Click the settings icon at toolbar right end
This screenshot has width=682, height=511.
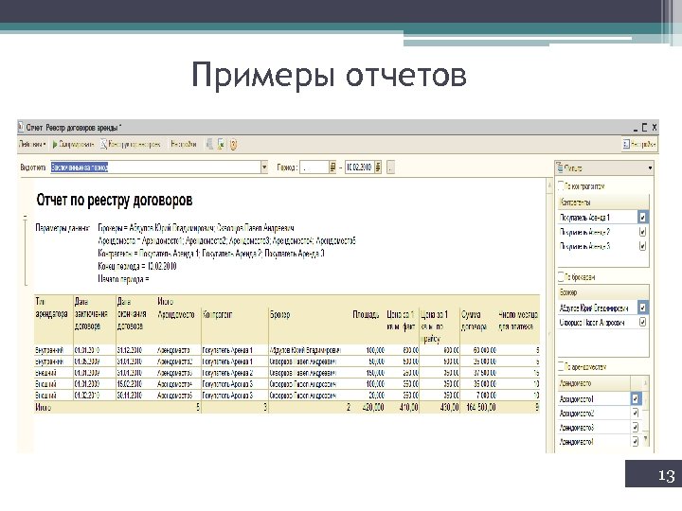coord(626,144)
